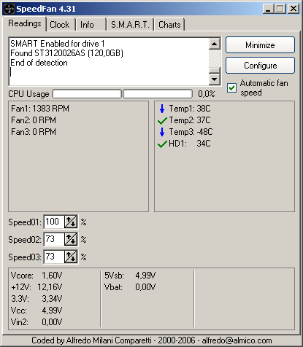303x347 pixels.
Task: Click the Vin2 0,00V voltage reading
Action: (x=37, y=322)
